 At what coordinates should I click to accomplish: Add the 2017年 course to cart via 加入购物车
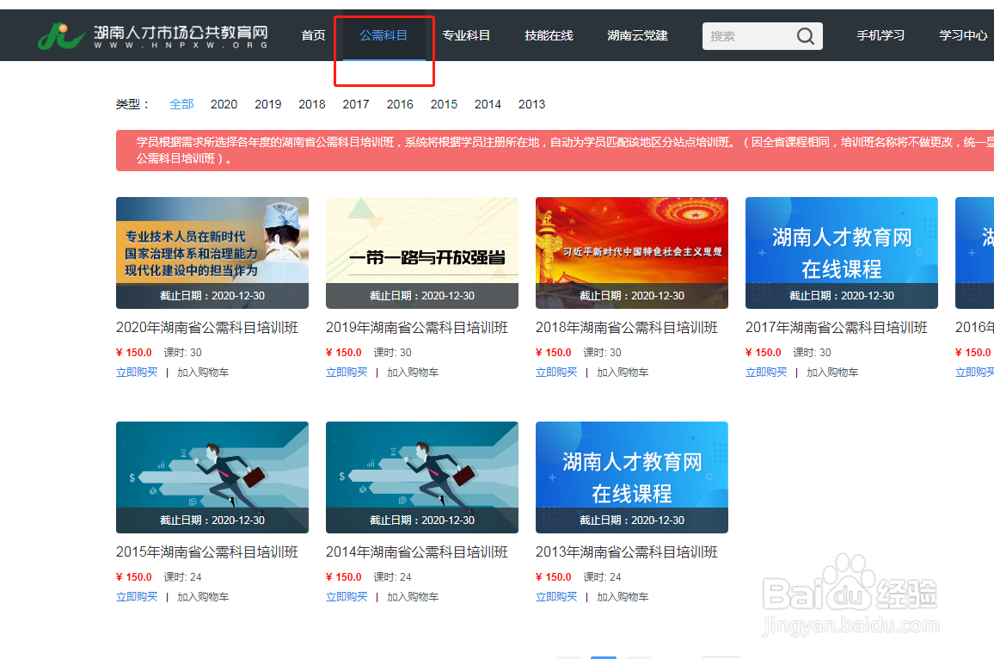point(832,373)
